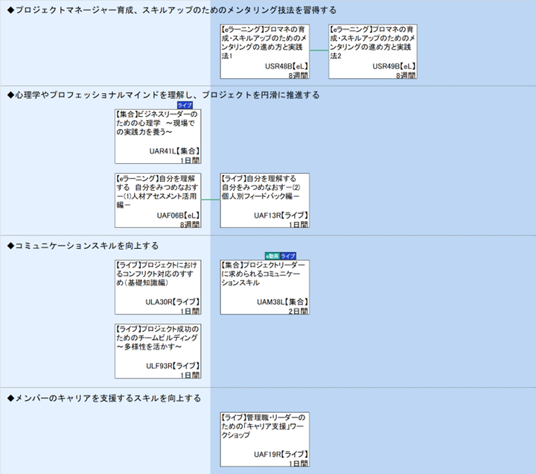The height and width of the screenshot is (474, 536).
Task: Open UAF13R individual feedback live course
Action: tap(265, 200)
